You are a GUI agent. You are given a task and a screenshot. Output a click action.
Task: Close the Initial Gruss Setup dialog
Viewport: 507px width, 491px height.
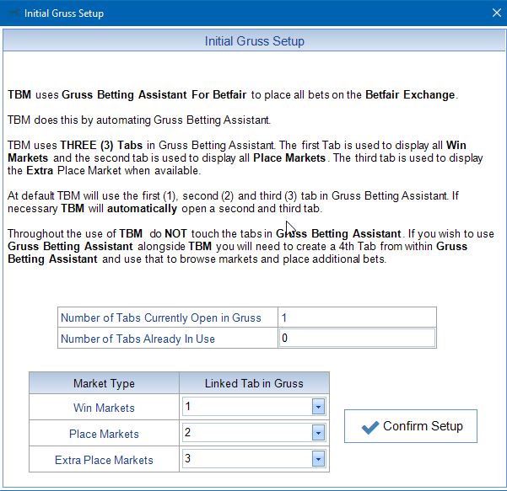tap(495, 13)
